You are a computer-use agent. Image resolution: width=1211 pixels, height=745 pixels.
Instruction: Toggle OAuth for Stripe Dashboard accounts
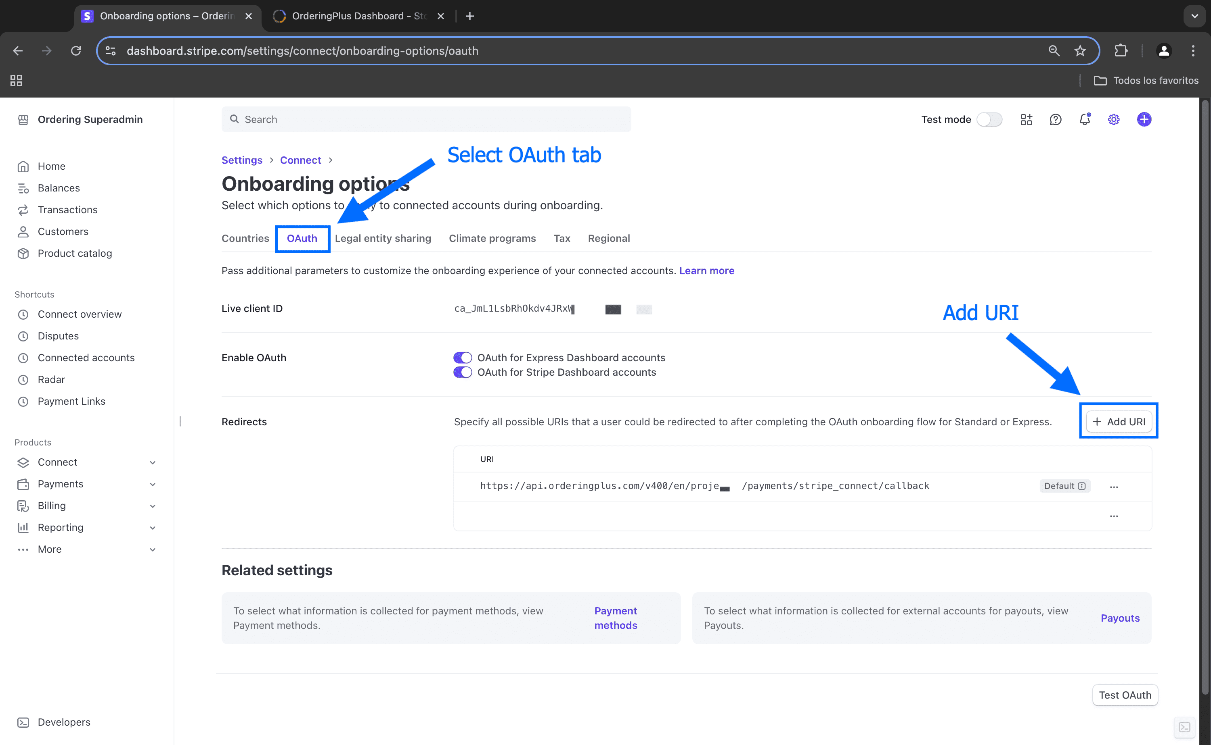(462, 372)
